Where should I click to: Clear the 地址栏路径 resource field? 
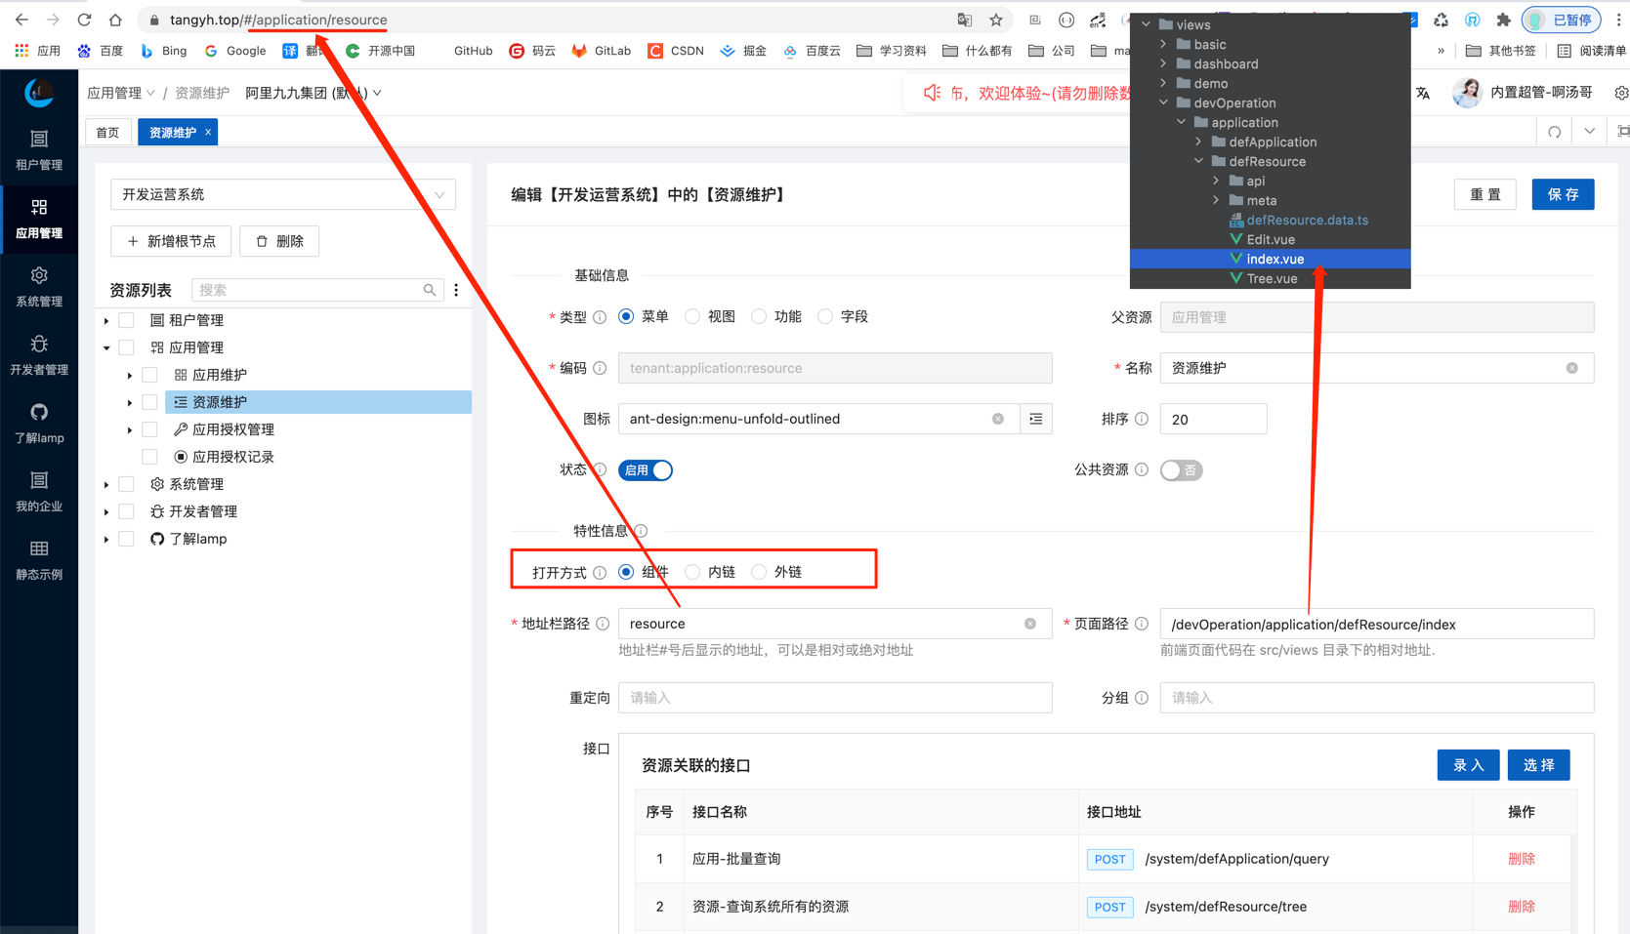click(1029, 624)
